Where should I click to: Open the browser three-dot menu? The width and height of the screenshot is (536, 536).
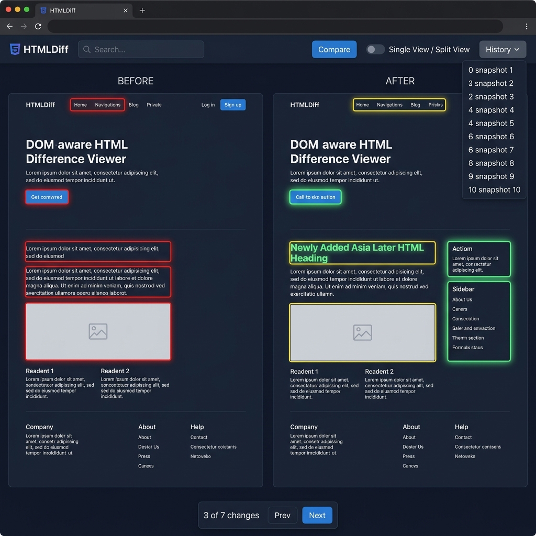527,26
